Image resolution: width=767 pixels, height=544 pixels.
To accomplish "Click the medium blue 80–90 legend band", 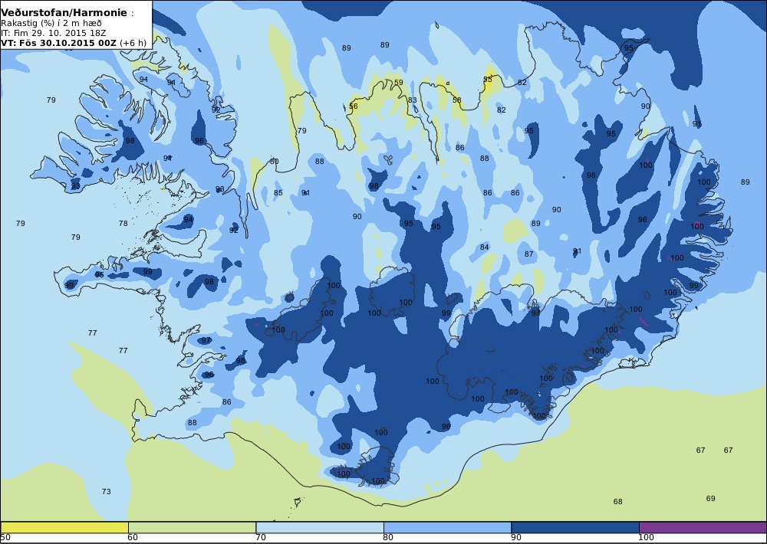I will (448, 527).
